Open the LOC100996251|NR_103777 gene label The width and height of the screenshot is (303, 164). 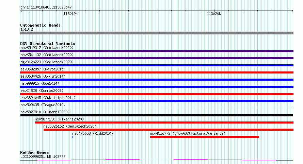coord(43,157)
